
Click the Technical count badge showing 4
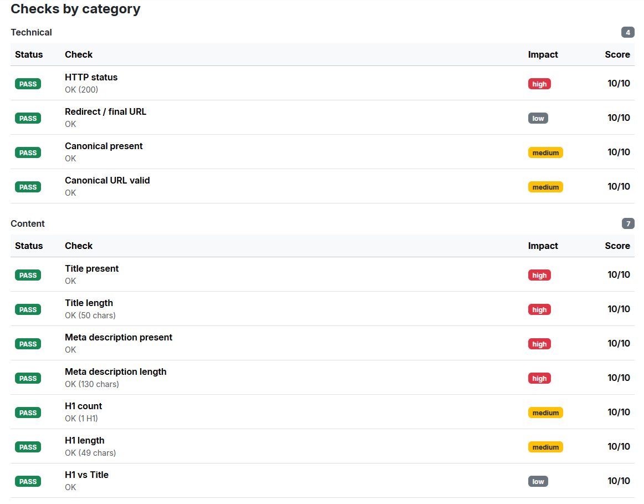click(x=627, y=33)
